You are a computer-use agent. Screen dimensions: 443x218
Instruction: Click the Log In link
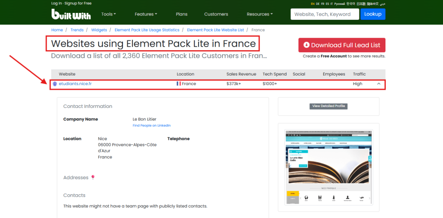point(57,3)
